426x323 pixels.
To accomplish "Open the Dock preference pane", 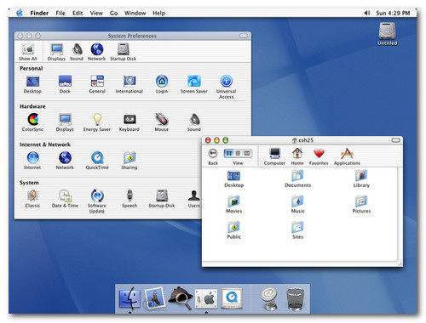I will click(x=65, y=84).
